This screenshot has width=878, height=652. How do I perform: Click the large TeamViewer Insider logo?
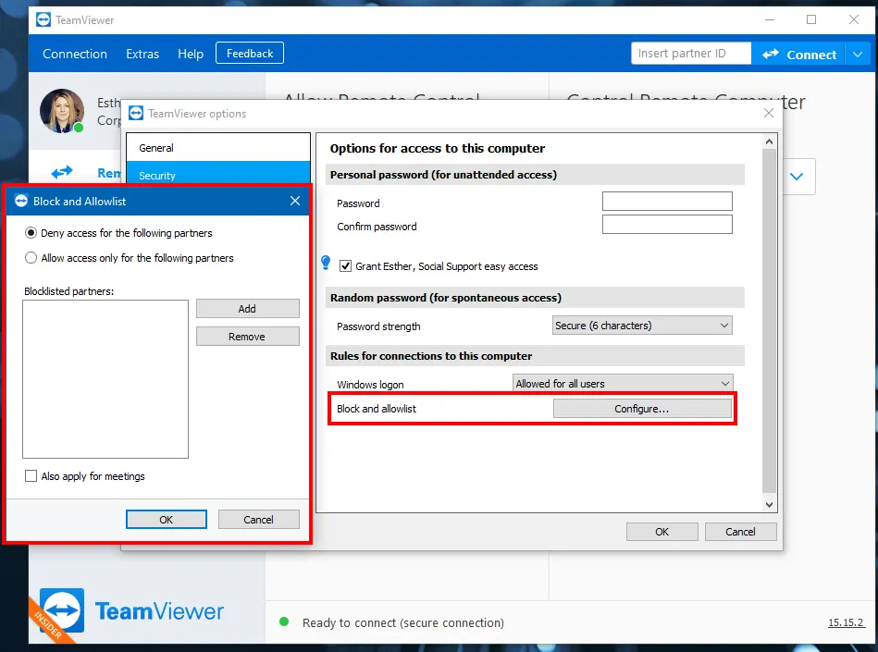click(62, 610)
